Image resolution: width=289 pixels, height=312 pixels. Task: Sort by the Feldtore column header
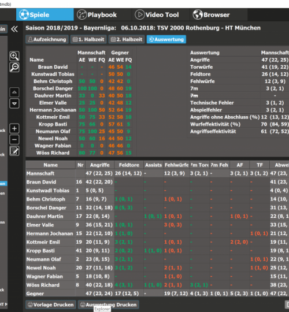(x=129, y=165)
